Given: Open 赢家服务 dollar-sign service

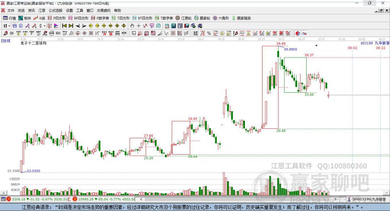Looking at the screenshot, I should pyautogui.click(x=241, y=18).
